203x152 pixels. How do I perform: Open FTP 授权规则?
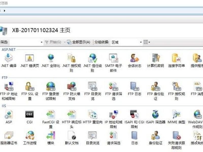(176, 91)
